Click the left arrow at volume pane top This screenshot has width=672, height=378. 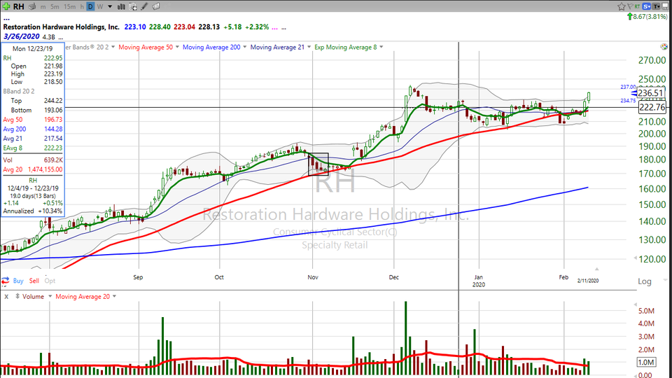pyautogui.click(x=635, y=304)
